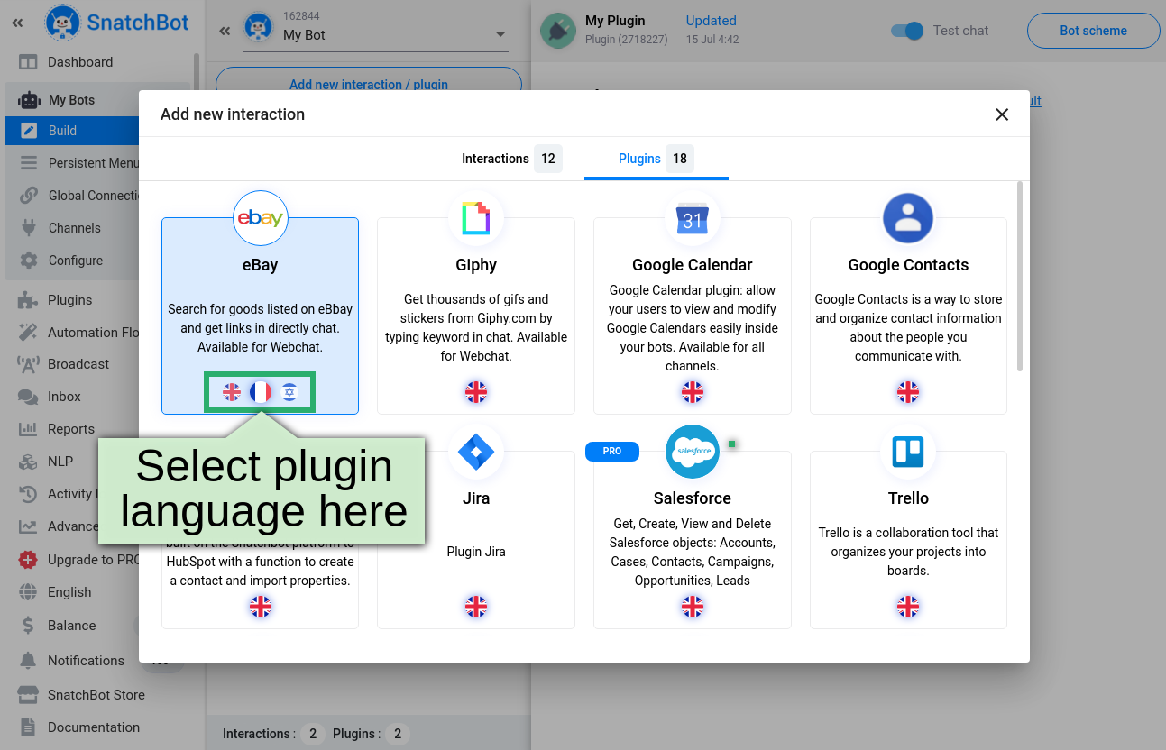Image resolution: width=1166 pixels, height=750 pixels.
Task: Open Configure in the sidebar
Action: [x=75, y=261]
